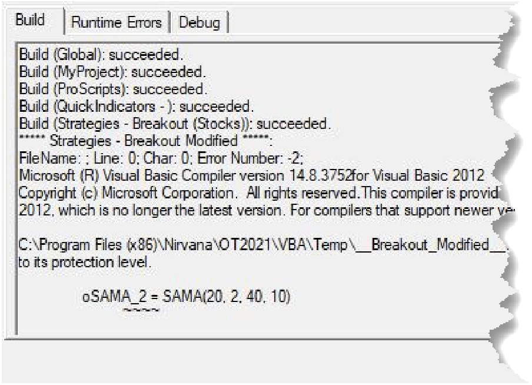The image size is (532, 385).
Task: Open the Runtime Errors tab
Action: coord(117,22)
